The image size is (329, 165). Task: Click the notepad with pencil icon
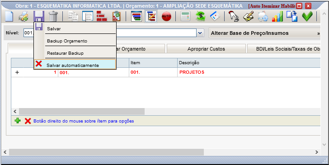click(x=249, y=16)
